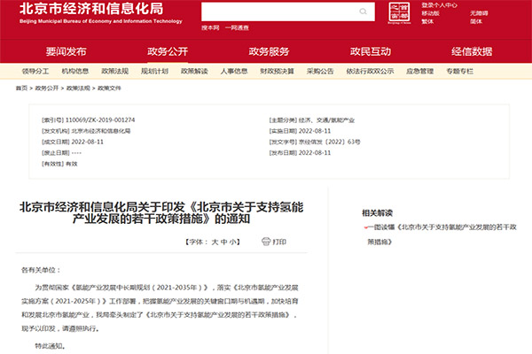Select the 一网通查 search scope
This screenshot has width=532, height=354.
coord(237,27)
